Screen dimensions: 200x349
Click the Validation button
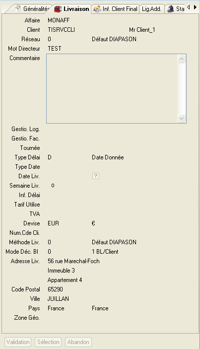pyautogui.click(x=18, y=342)
